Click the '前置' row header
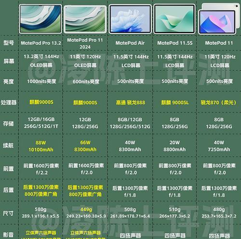241x239 pixels. coord(8,169)
